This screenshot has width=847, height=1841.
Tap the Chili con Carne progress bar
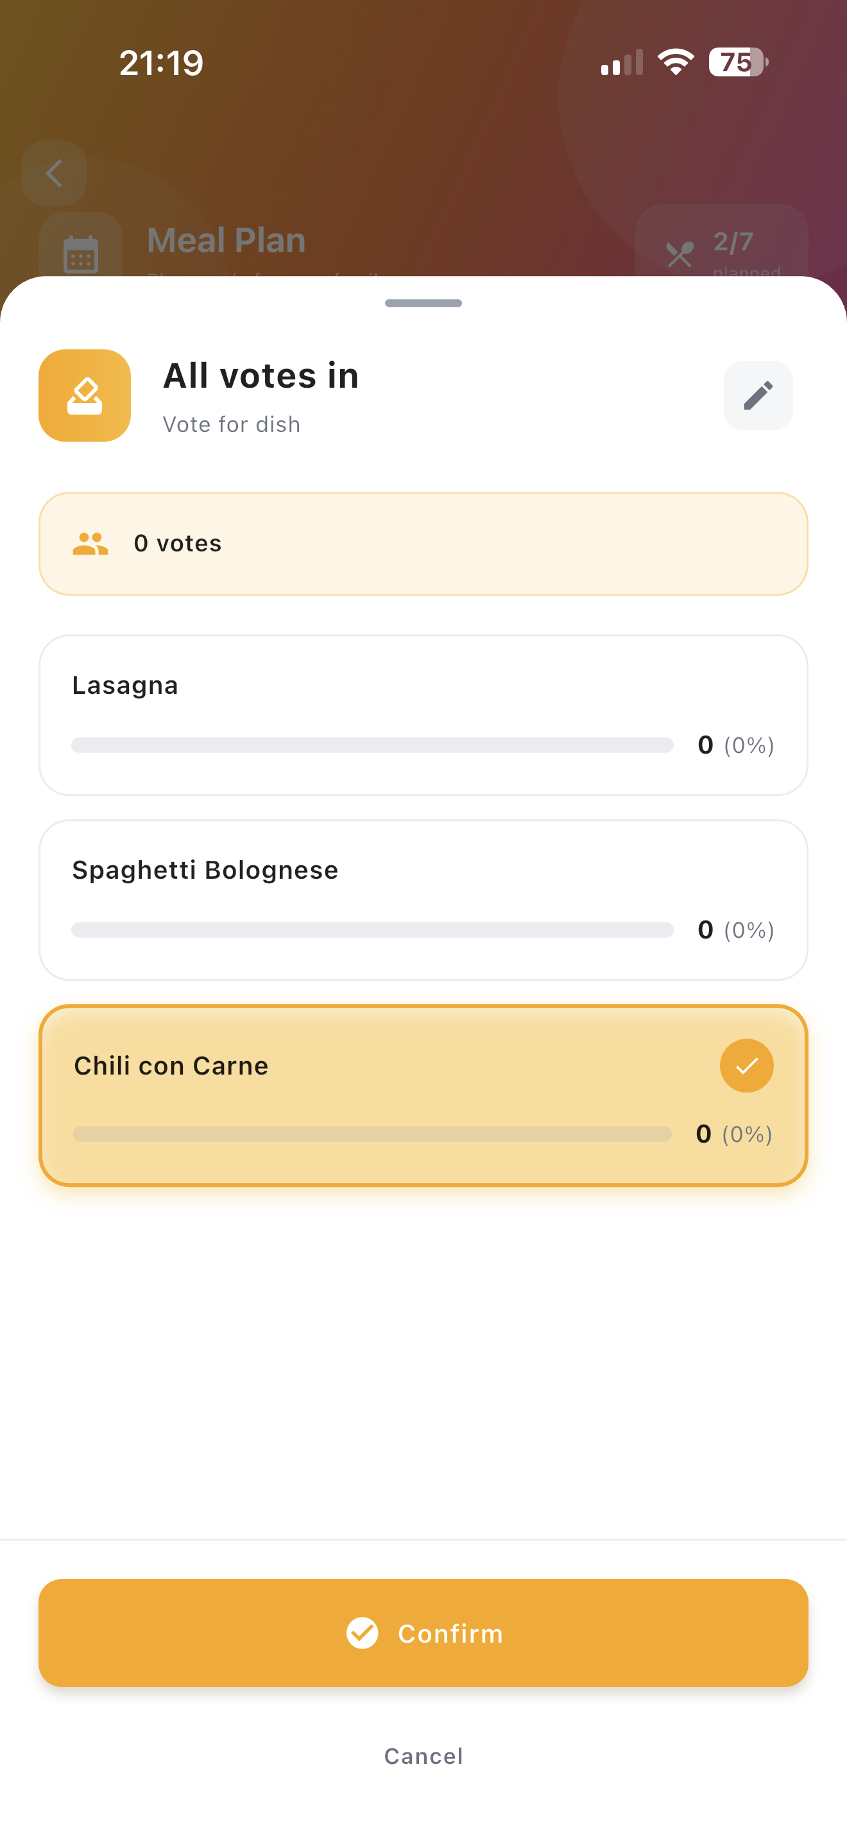(x=372, y=1134)
